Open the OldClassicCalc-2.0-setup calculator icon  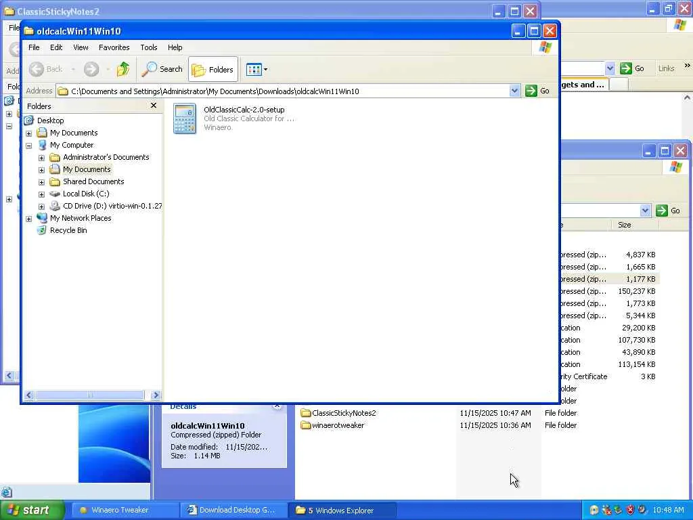pos(185,118)
